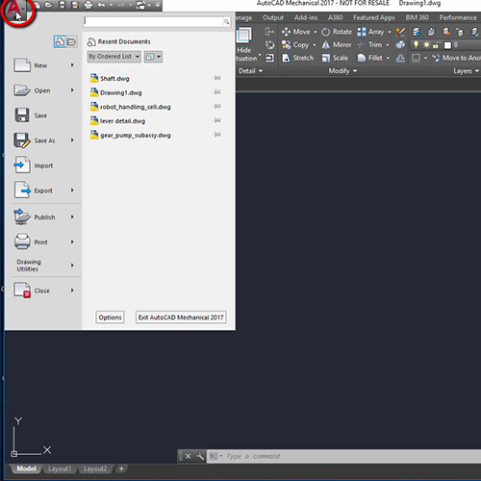Click the Save As icon in quick access toolbar

point(75,5)
